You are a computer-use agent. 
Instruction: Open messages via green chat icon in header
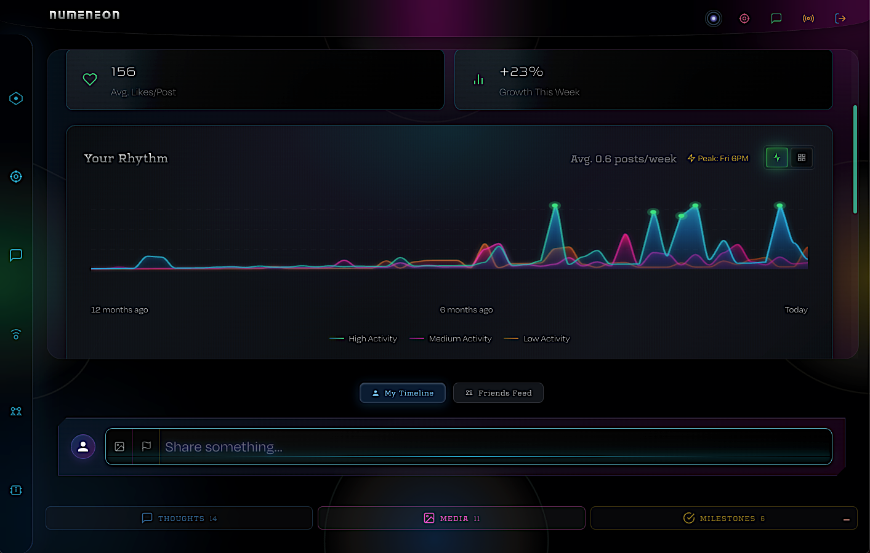click(x=776, y=18)
